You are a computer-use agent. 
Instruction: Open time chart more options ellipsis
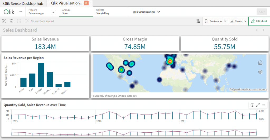[x=263, y=105]
